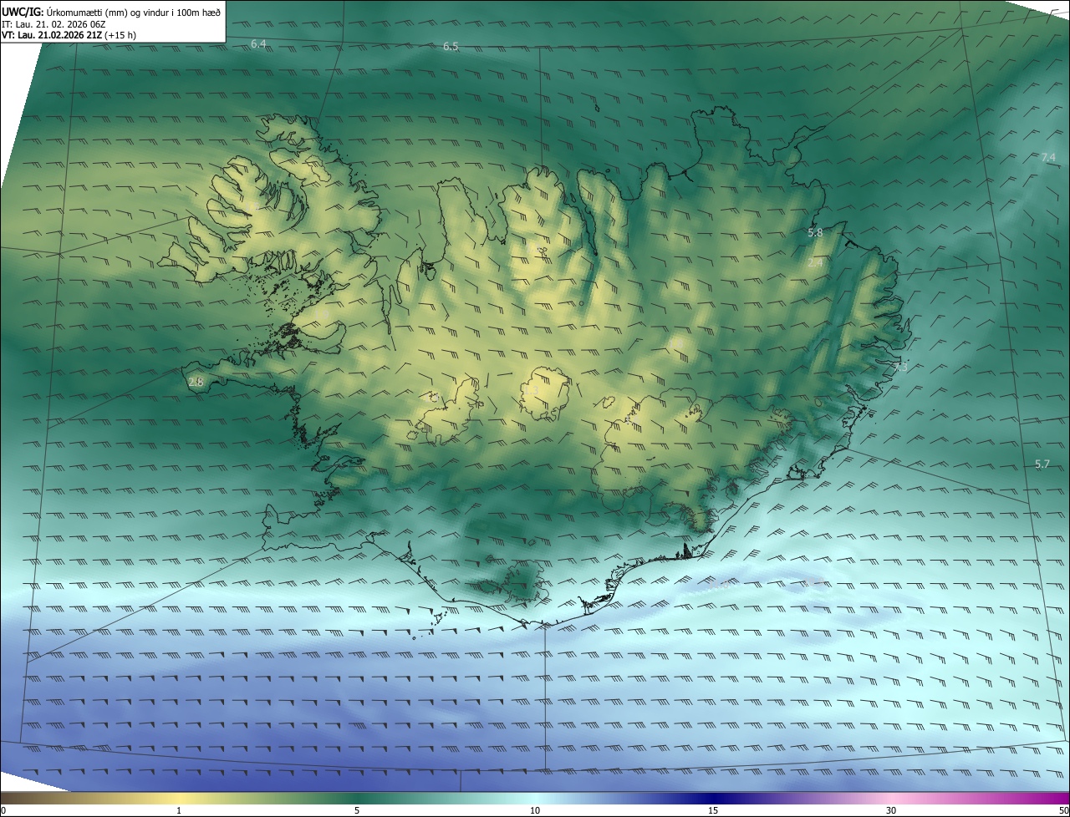Click the value label '7.3' on the map
The width and height of the screenshot is (1070, 817).
[899, 367]
